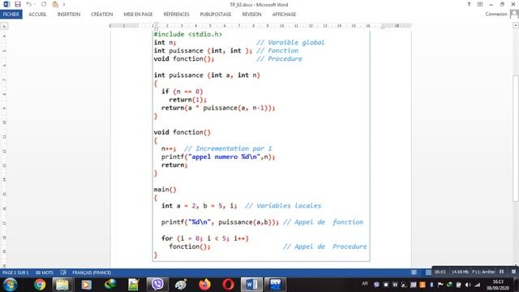Open Ribbon Display Options button

pos(480,4)
